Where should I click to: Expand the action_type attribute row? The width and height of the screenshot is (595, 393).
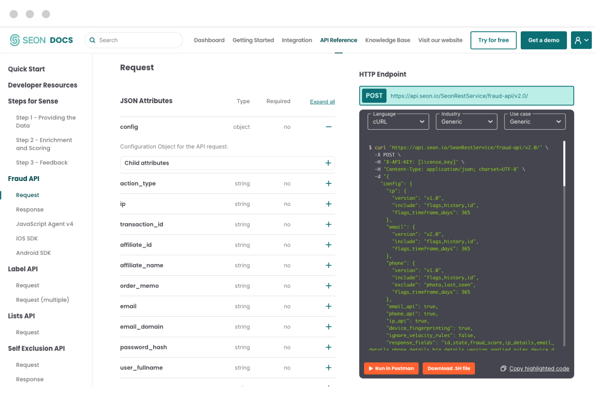329,183
